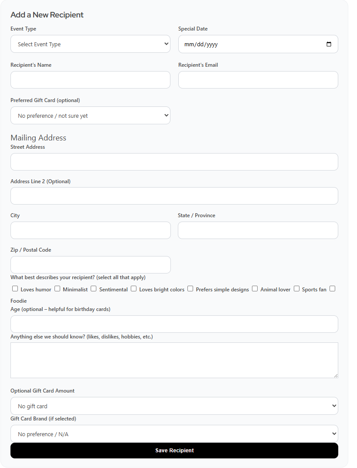Tick the Minimalist checkbox

click(x=57, y=289)
